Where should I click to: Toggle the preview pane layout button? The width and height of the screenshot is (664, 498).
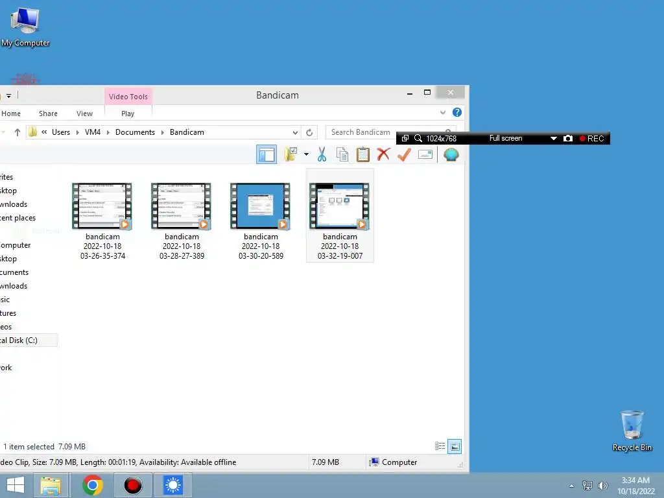267,154
